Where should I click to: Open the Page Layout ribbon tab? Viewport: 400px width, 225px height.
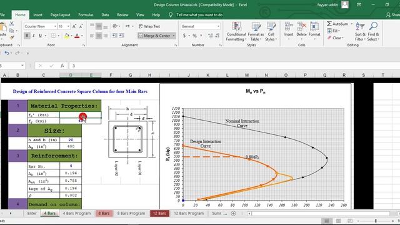[x=60, y=15]
